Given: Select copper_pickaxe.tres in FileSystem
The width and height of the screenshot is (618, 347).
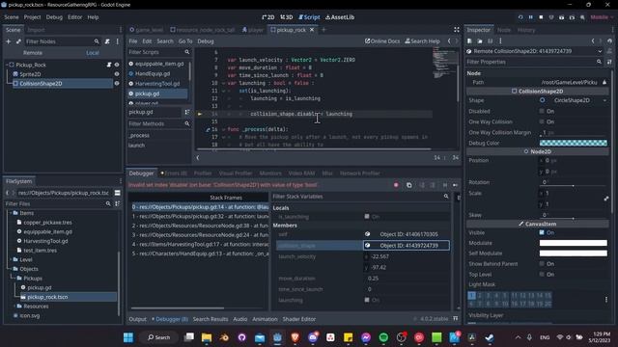Looking at the screenshot, I should [x=47, y=223].
